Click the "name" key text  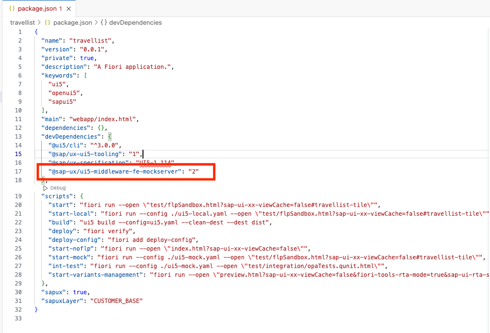(52, 41)
